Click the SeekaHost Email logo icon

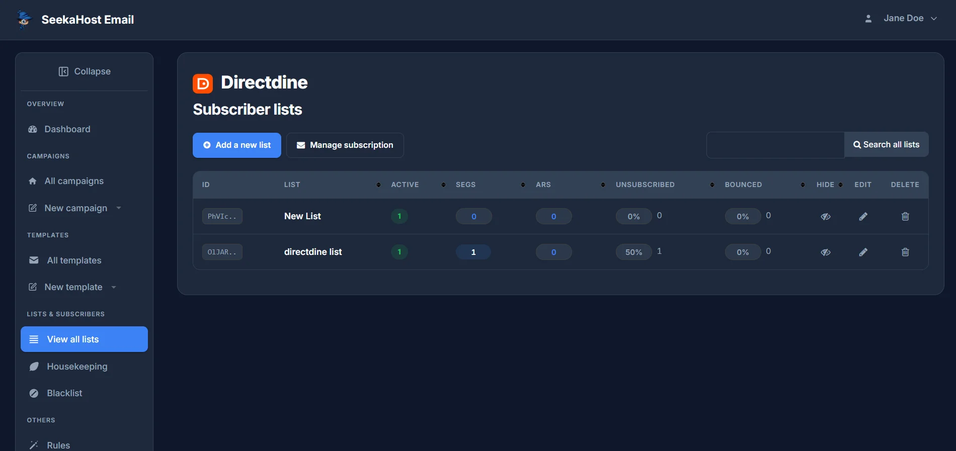coord(24,20)
